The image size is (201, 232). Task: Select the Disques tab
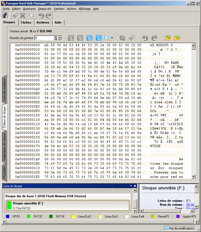[x=9, y=22]
